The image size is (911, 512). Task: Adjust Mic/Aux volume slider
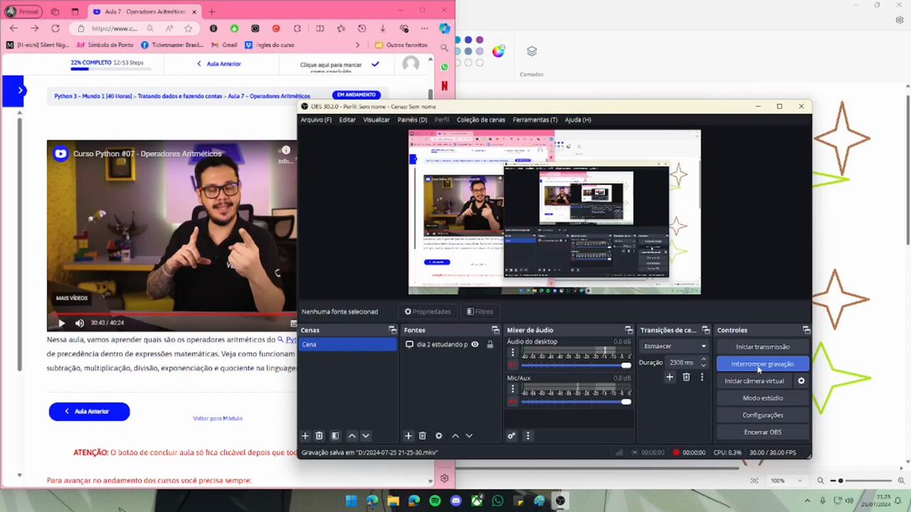(x=576, y=401)
